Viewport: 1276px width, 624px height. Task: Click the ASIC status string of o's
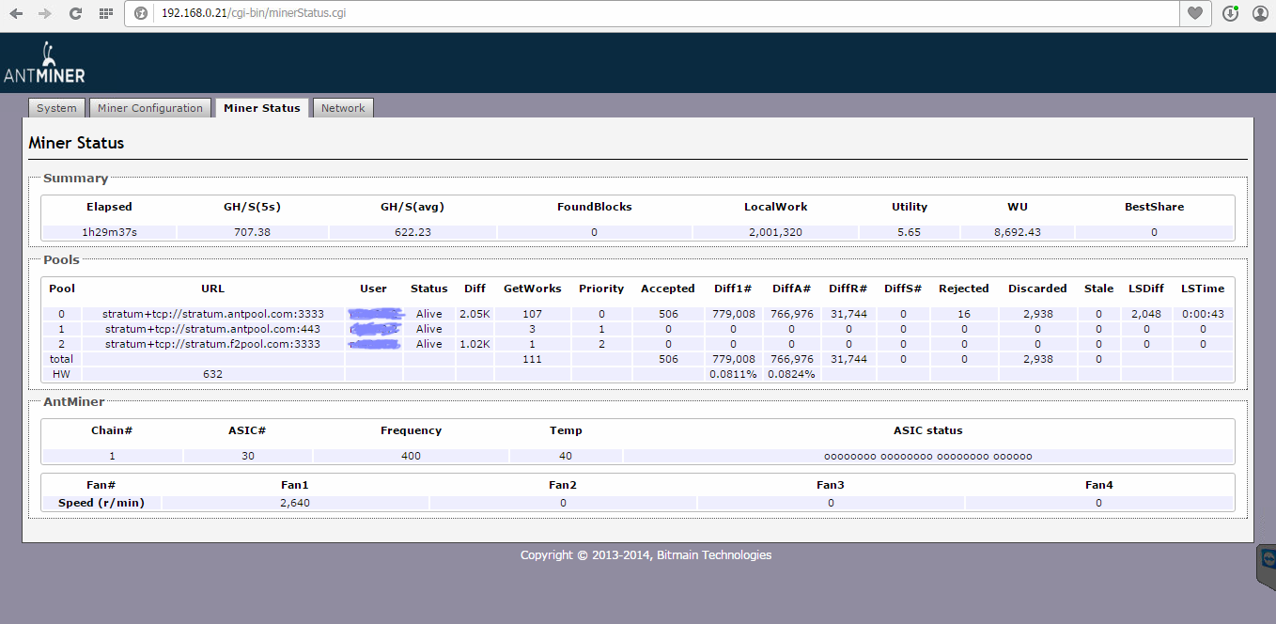[928, 457]
